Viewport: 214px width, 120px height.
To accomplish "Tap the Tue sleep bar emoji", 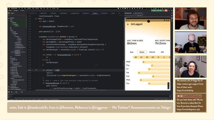I will click(x=149, y=84).
